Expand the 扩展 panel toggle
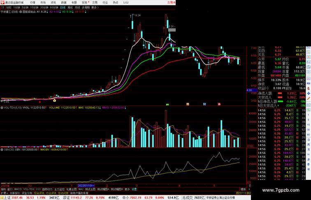 4,193
